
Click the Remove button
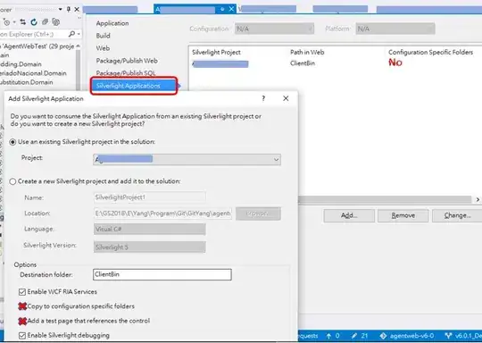pyautogui.click(x=403, y=215)
